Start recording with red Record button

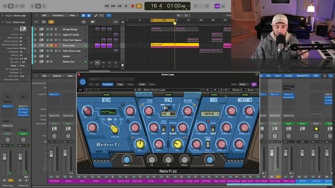pos(132,6)
